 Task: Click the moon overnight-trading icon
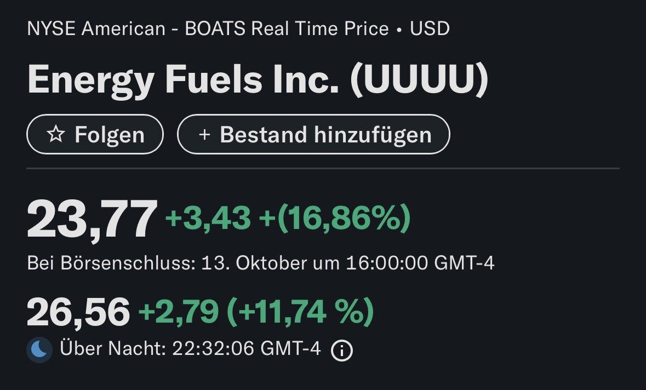(39, 349)
